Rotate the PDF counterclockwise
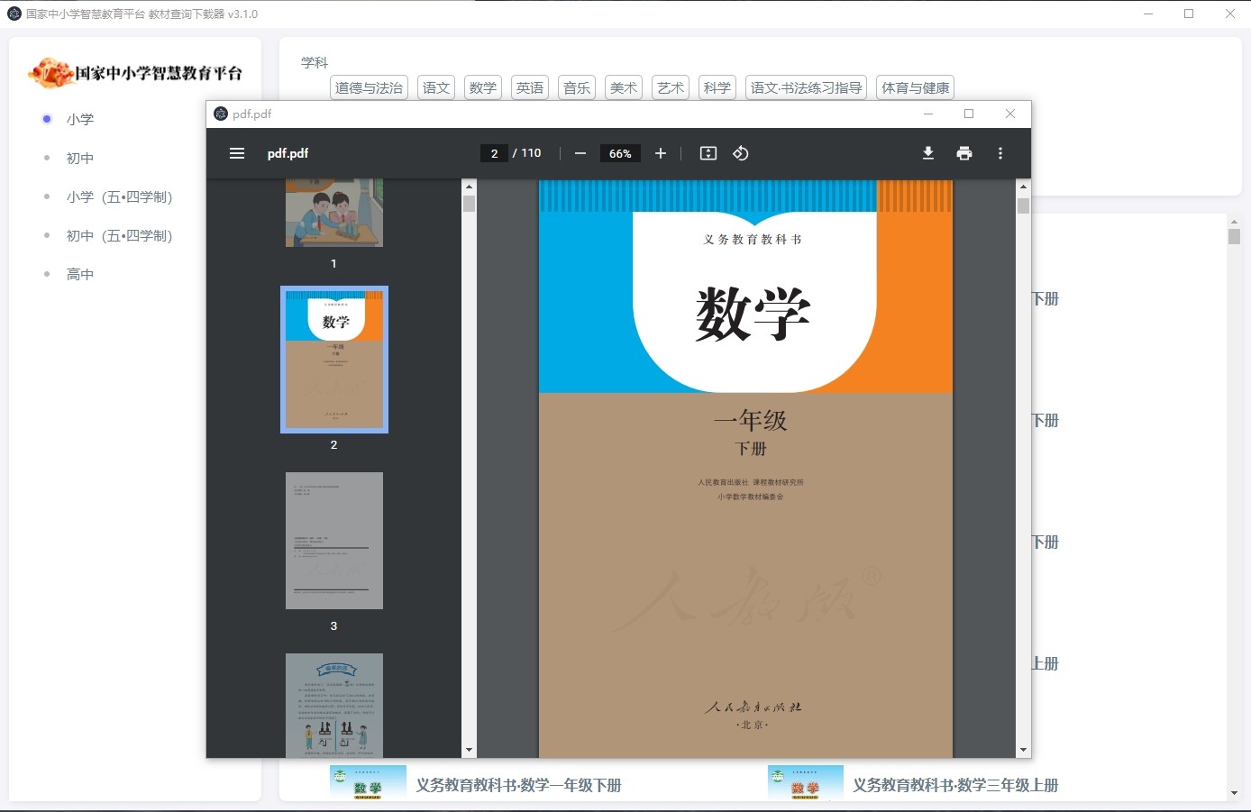1251x812 pixels. click(x=741, y=153)
